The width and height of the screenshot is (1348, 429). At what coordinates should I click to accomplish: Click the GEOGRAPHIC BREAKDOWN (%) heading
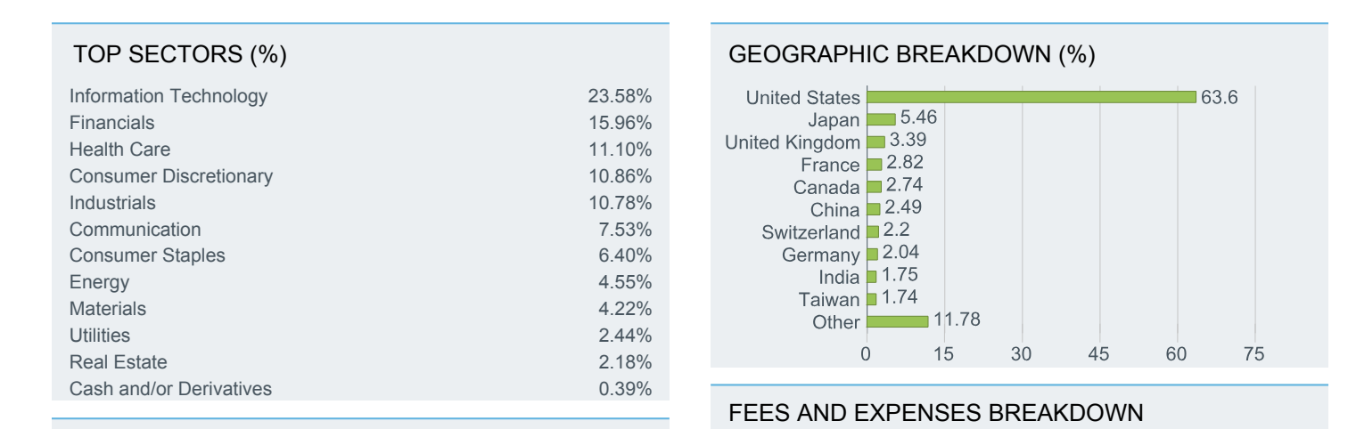(x=912, y=55)
